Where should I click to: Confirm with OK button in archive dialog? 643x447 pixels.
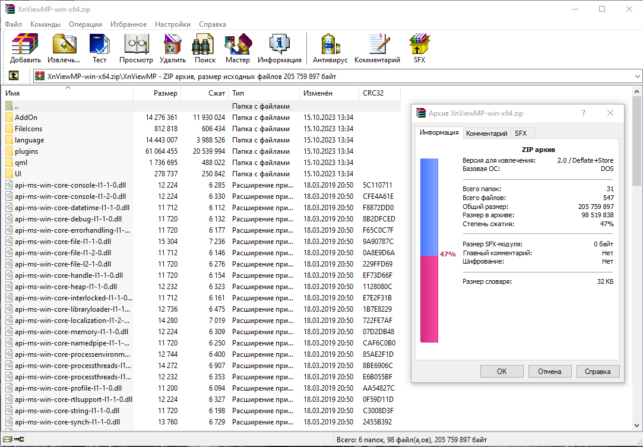pos(502,371)
